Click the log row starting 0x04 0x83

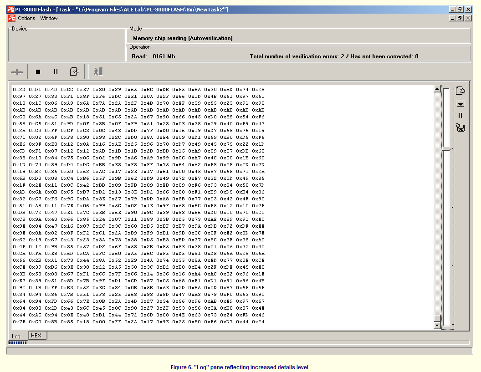pyautogui.click(x=138, y=308)
